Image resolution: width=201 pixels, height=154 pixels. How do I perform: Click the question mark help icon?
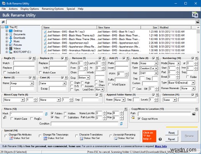(x=160, y=139)
